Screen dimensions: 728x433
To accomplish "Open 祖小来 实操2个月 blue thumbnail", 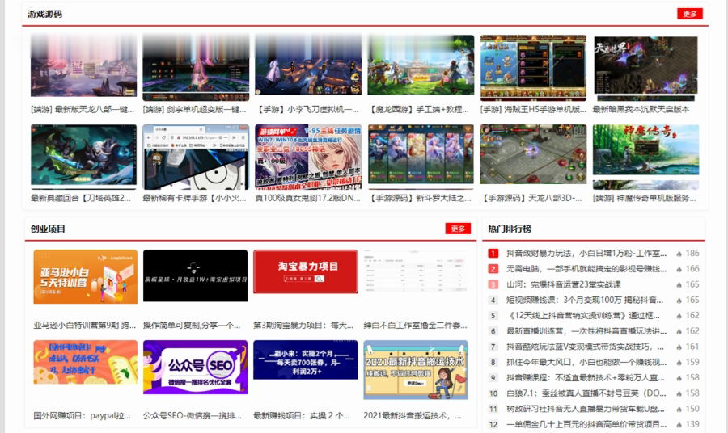I will [x=306, y=359].
